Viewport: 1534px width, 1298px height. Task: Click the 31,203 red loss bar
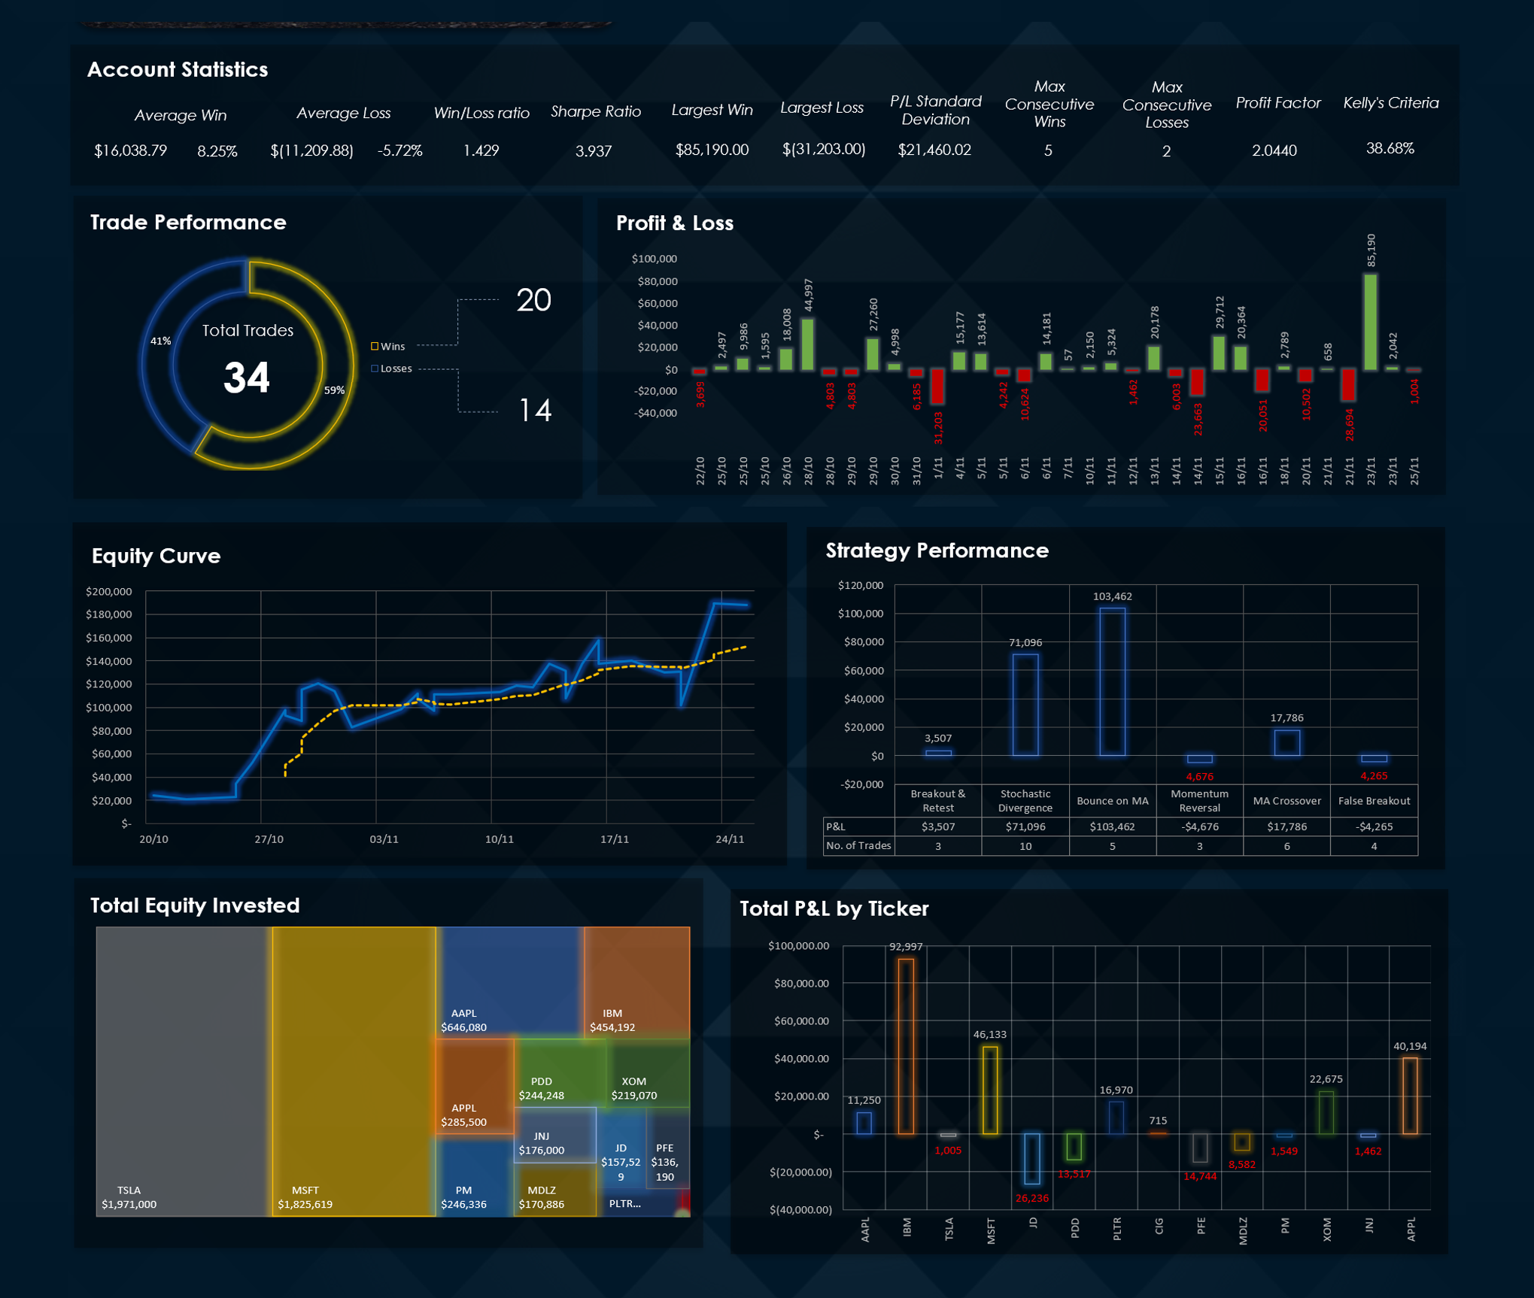937,387
